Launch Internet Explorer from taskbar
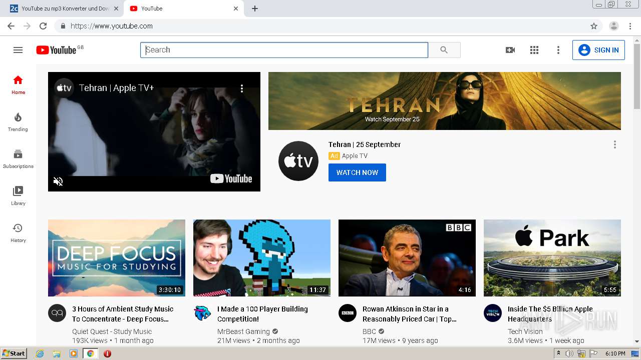 pyautogui.click(x=40, y=353)
